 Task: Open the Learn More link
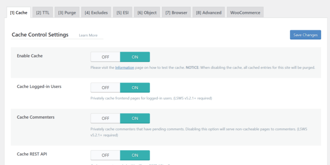click(x=88, y=35)
